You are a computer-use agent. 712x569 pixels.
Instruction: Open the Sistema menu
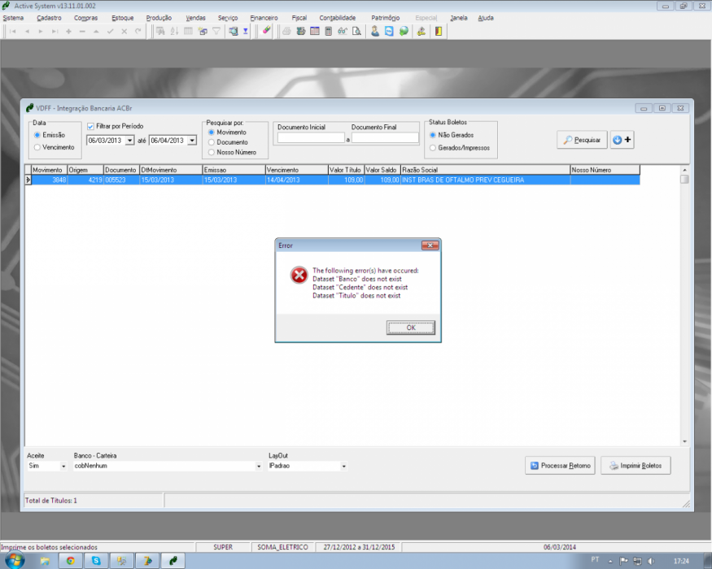pyautogui.click(x=13, y=18)
